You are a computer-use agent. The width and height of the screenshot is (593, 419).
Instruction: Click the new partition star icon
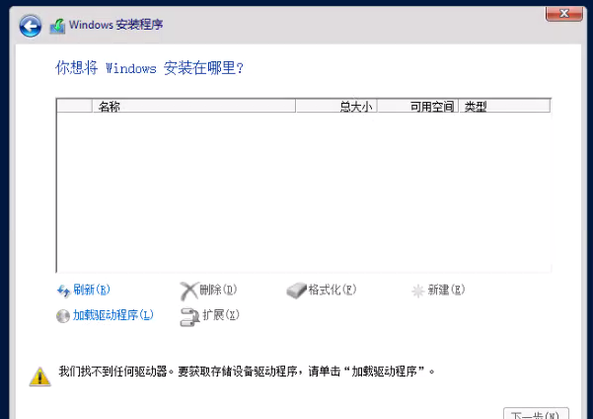(x=418, y=291)
